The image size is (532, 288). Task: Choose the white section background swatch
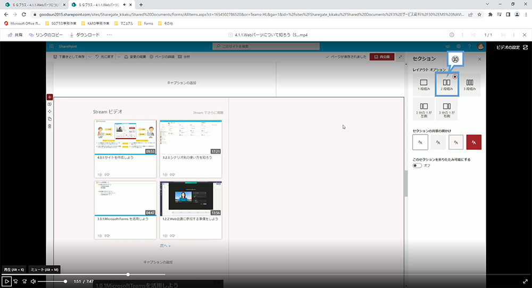420,142
